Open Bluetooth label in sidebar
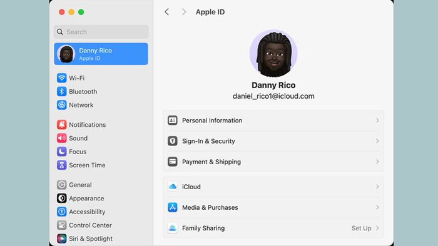The height and width of the screenshot is (246, 438). (83, 91)
